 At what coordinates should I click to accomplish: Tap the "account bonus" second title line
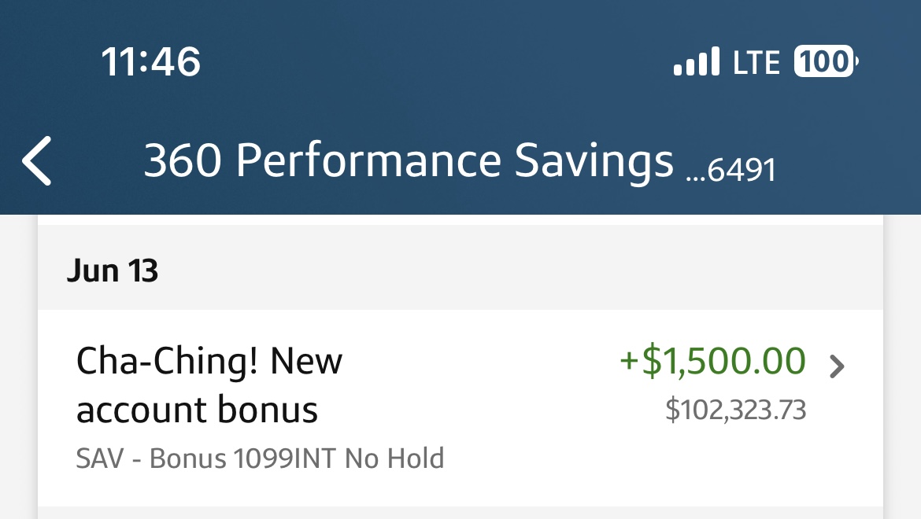(197, 410)
